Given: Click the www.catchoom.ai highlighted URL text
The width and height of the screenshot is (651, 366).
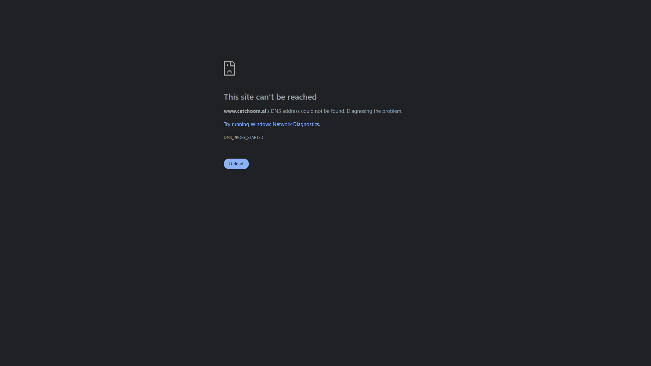Looking at the screenshot, I should tap(244, 111).
